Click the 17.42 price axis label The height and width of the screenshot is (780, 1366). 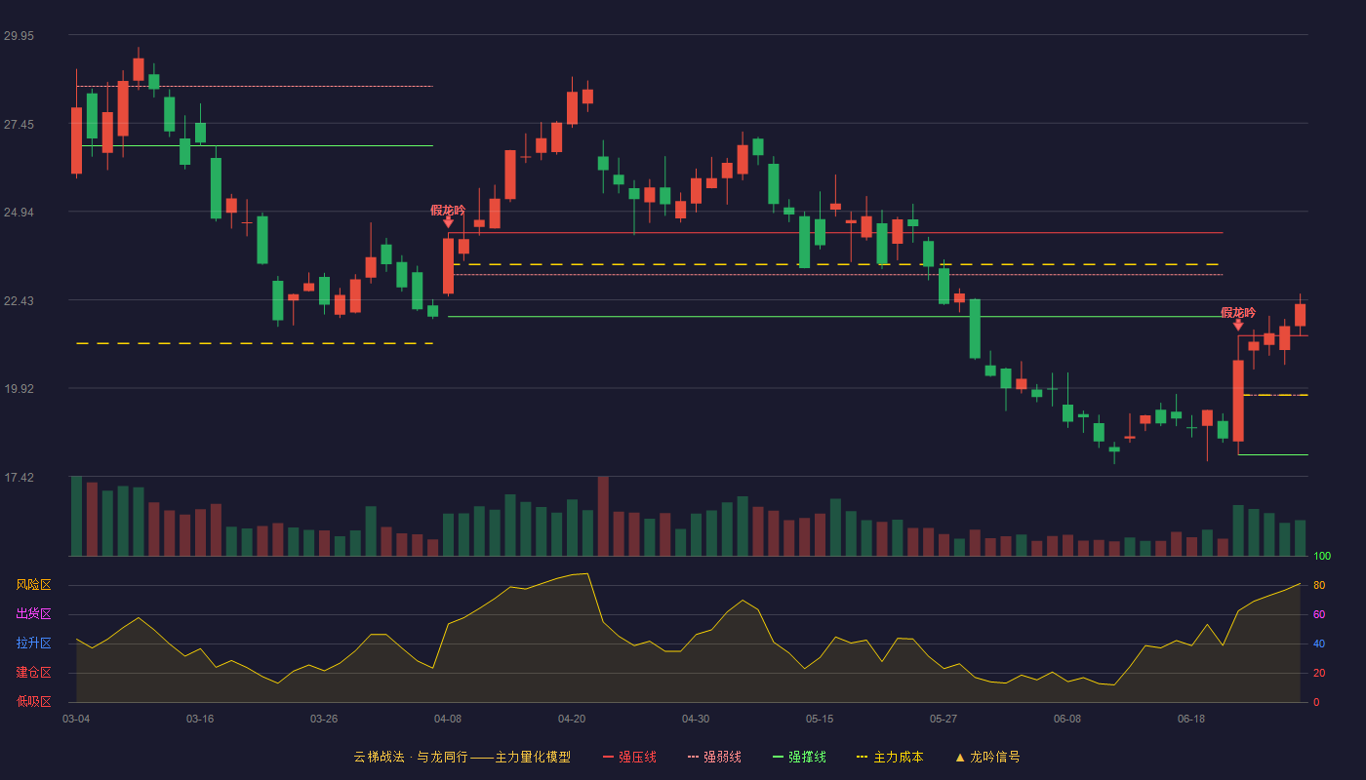pos(19,478)
